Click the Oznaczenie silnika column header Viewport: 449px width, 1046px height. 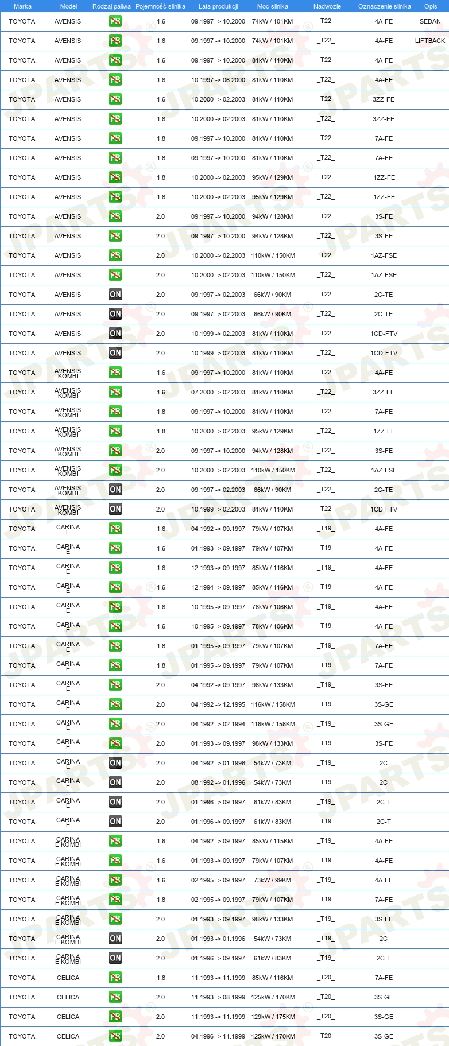click(385, 6)
